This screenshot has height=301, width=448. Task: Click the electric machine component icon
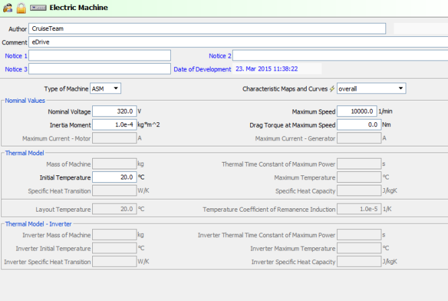[38, 7]
